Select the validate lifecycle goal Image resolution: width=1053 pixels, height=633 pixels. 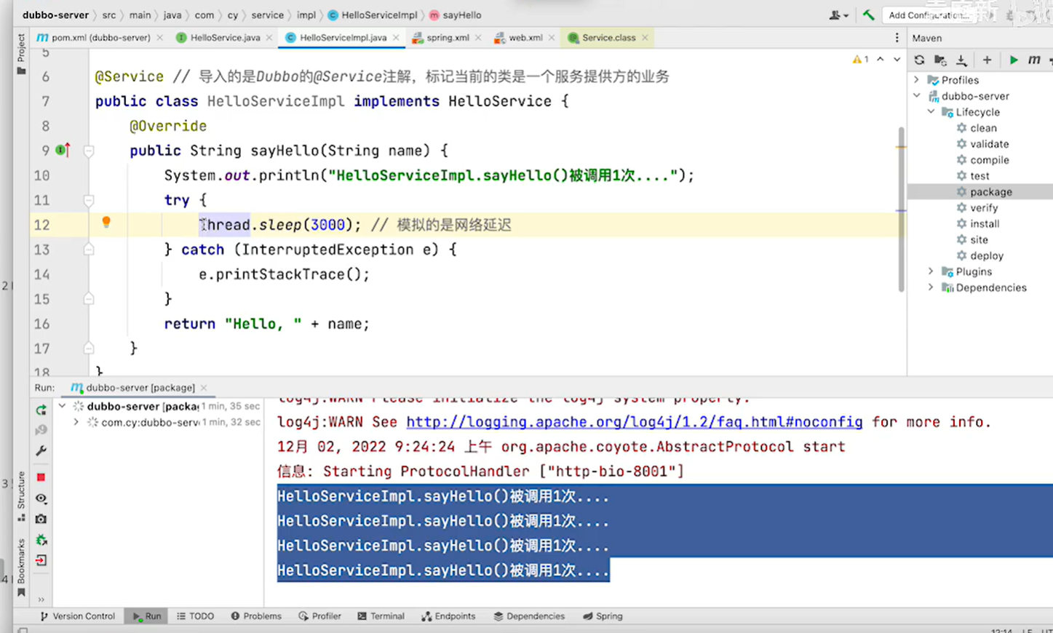[x=989, y=144]
